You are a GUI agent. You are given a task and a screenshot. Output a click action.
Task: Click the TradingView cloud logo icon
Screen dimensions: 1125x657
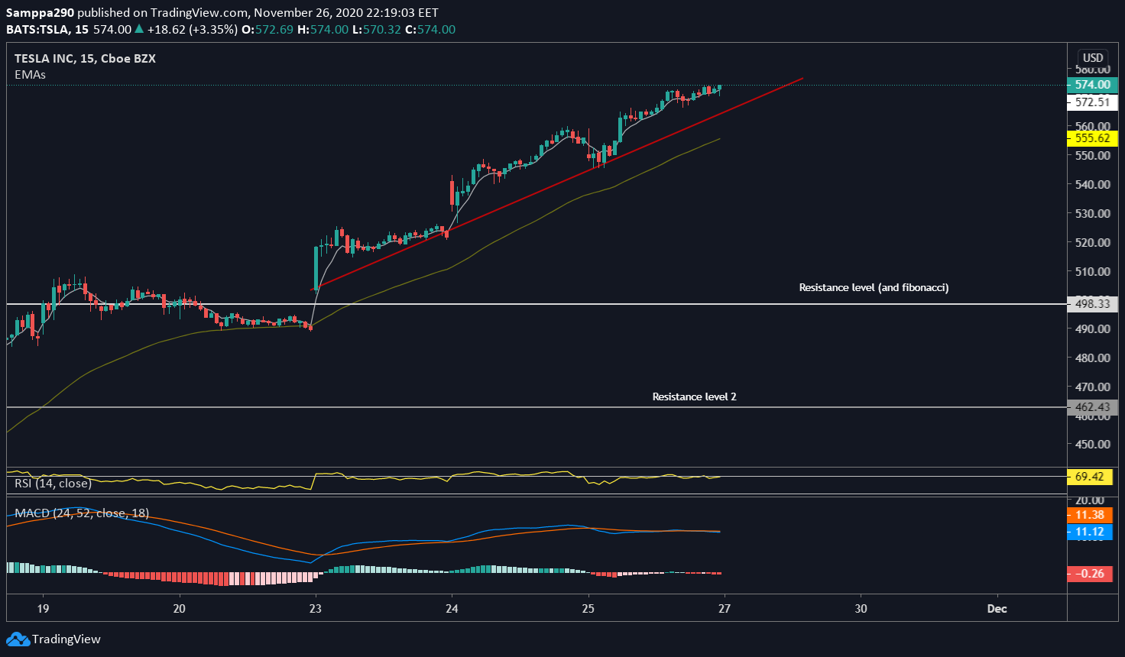coord(18,639)
